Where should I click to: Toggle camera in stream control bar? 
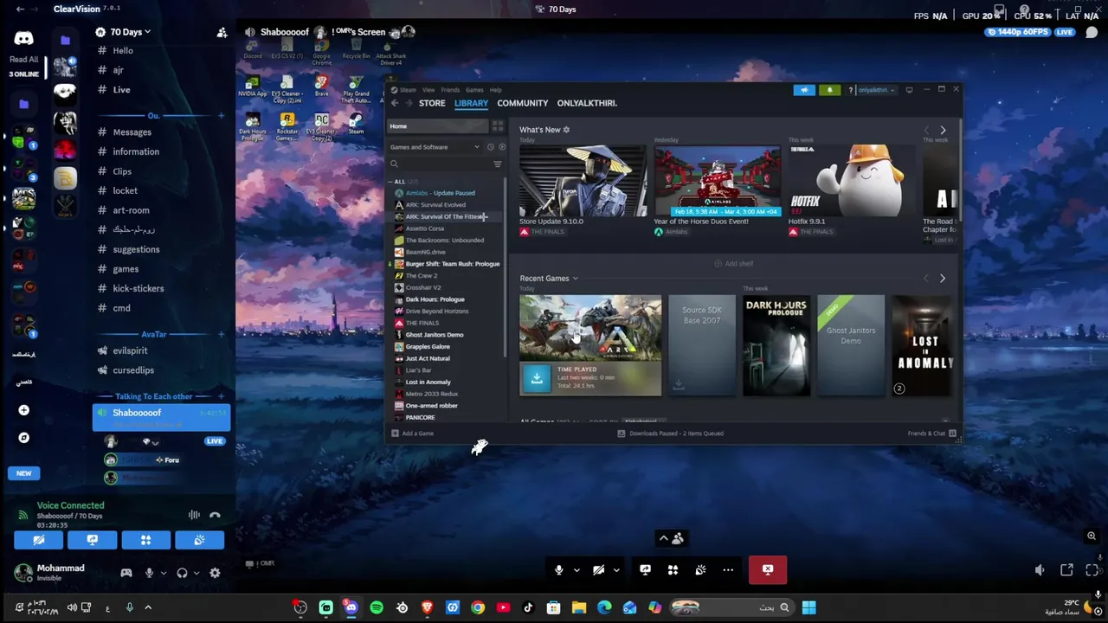point(598,569)
